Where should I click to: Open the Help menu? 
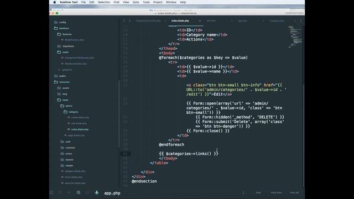tap(183, 2)
